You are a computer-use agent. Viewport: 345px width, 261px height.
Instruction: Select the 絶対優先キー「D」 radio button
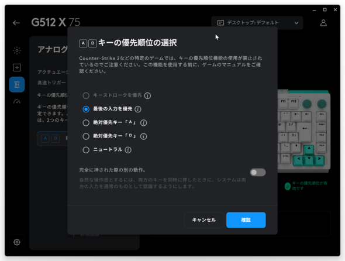(86, 136)
